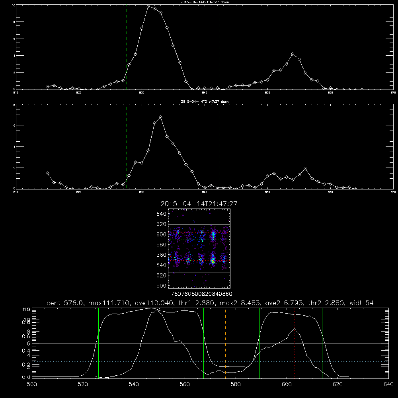Viewport: 398px width, 398px height.
Task: Click the 640 label on image y-axis
Action: tap(161, 214)
